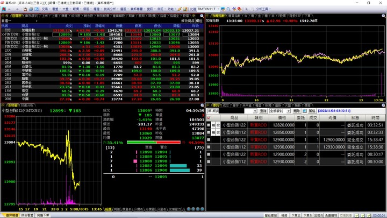Open the 技術分析 dropdown menu
The width and height of the screenshot is (387, 218).
click(x=111, y=9)
